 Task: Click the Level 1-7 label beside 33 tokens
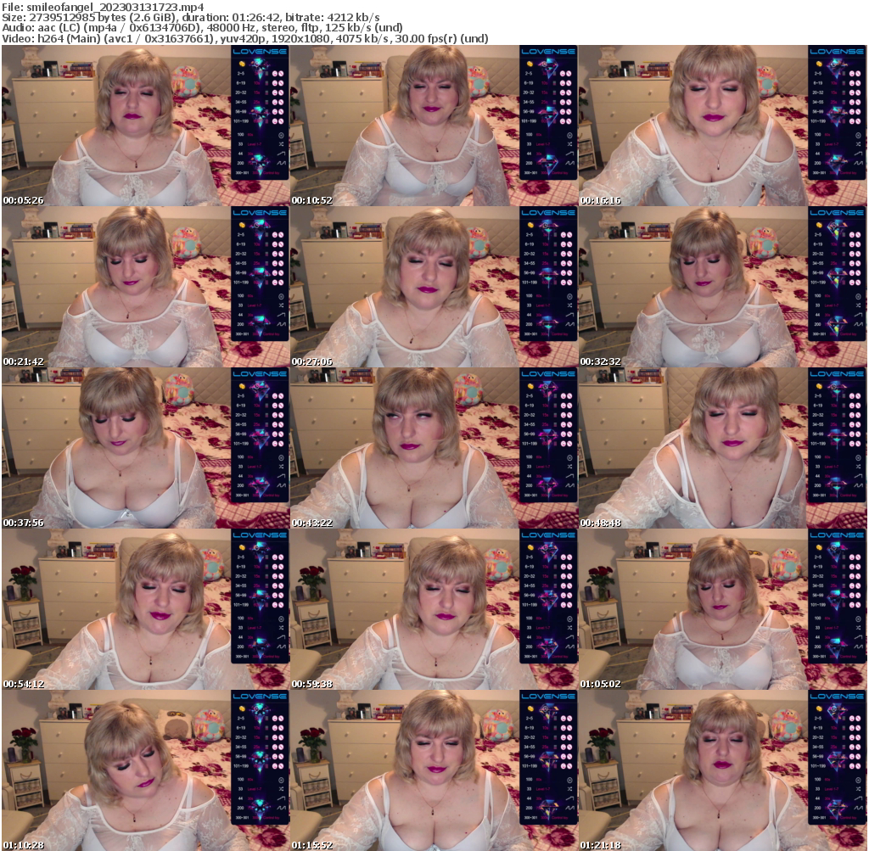pos(253,144)
